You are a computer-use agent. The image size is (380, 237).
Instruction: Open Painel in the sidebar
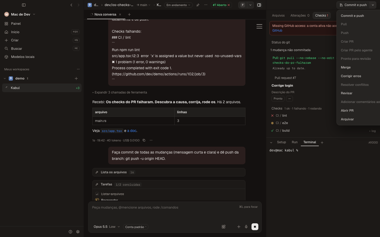tap(42, 24)
